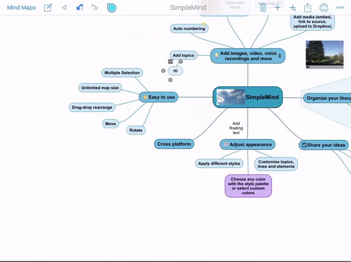Tap the gear icon on Adjust appearance

[x=226, y=144]
